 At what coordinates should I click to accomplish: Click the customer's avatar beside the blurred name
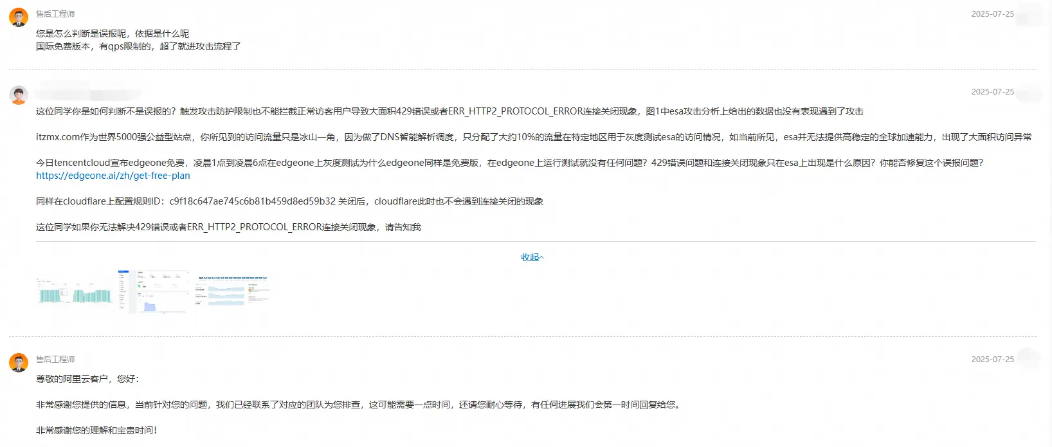(x=19, y=95)
